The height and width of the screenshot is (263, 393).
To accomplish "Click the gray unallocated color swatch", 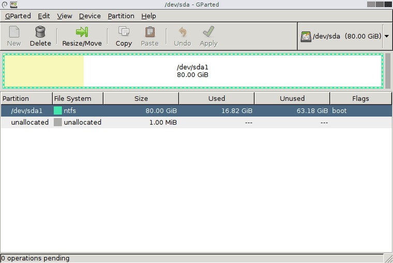I will (57, 122).
